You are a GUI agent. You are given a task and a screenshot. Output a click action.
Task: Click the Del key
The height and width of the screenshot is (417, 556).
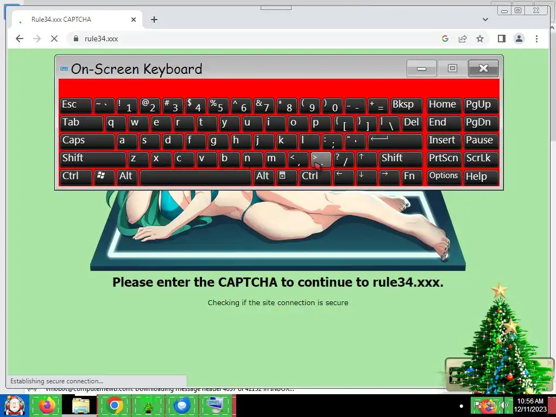point(412,123)
